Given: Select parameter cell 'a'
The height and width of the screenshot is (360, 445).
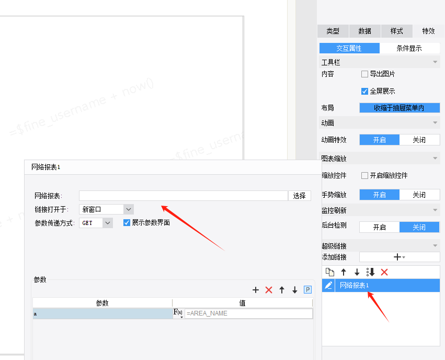Looking at the screenshot, I should [102, 314].
